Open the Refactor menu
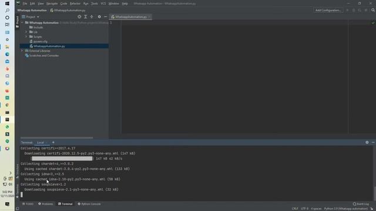Image resolution: width=376 pixels, height=211 pixels. click(x=75, y=4)
